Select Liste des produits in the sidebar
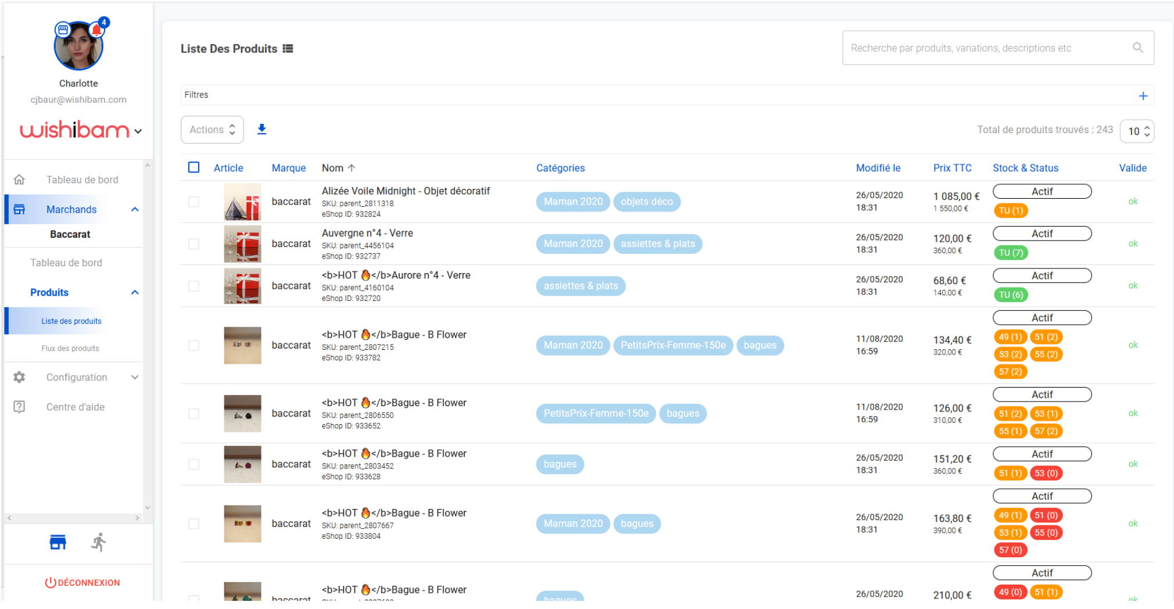 [71, 321]
